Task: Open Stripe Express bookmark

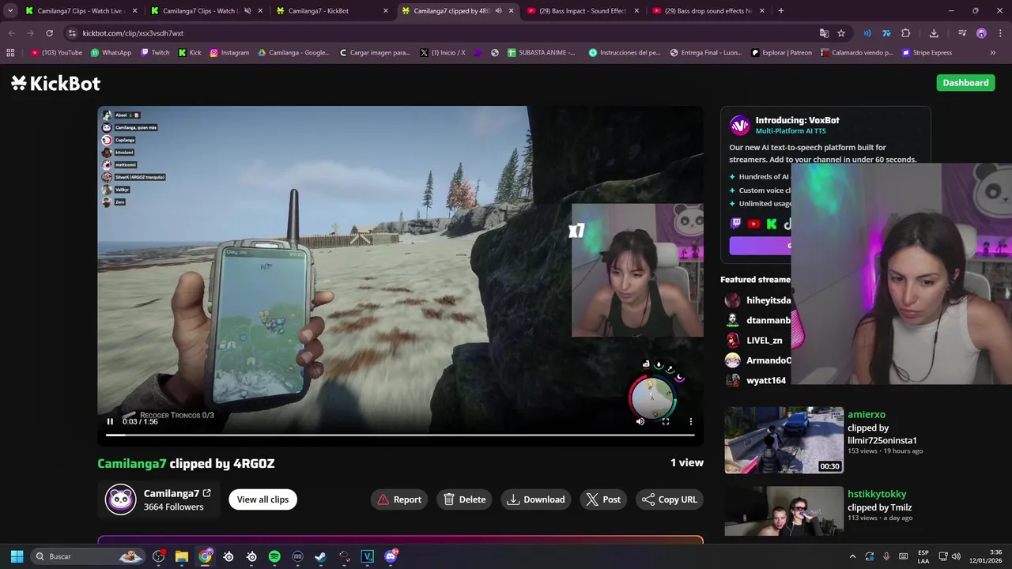Action: [927, 53]
